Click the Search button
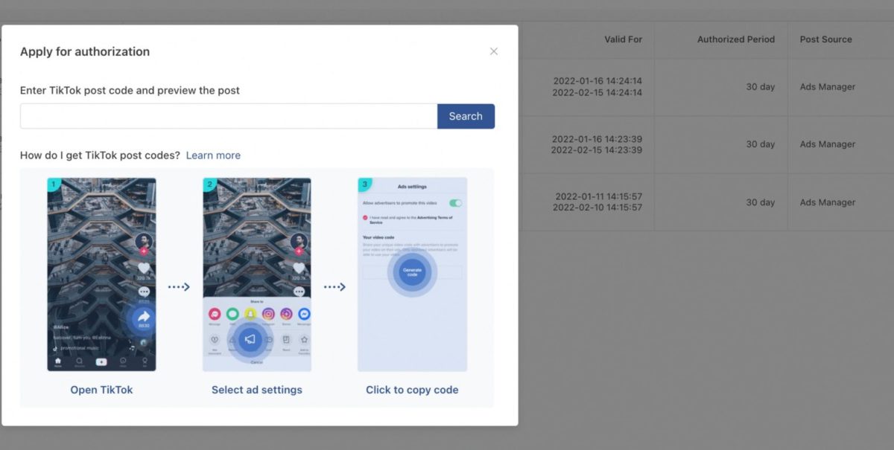This screenshot has height=450, width=894. pyautogui.click(x=466, y=116)
